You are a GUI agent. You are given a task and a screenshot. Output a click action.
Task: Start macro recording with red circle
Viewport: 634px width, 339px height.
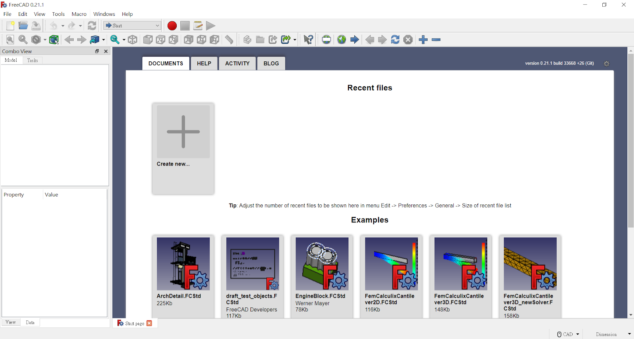[172, 26]
